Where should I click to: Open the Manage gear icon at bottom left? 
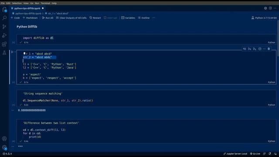tap(4, 147)
